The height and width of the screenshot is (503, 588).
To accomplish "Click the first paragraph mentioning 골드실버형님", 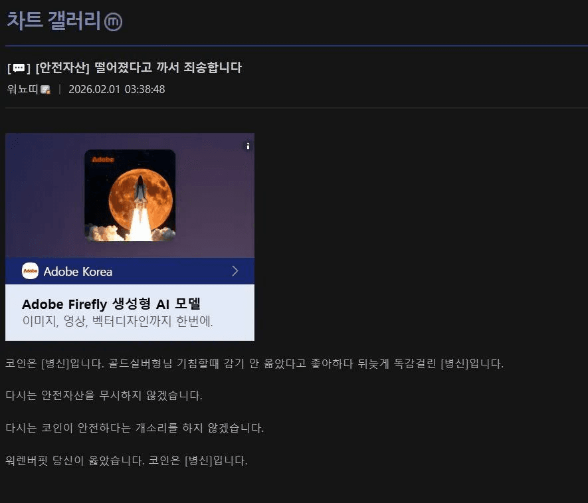I will [254, 363].
